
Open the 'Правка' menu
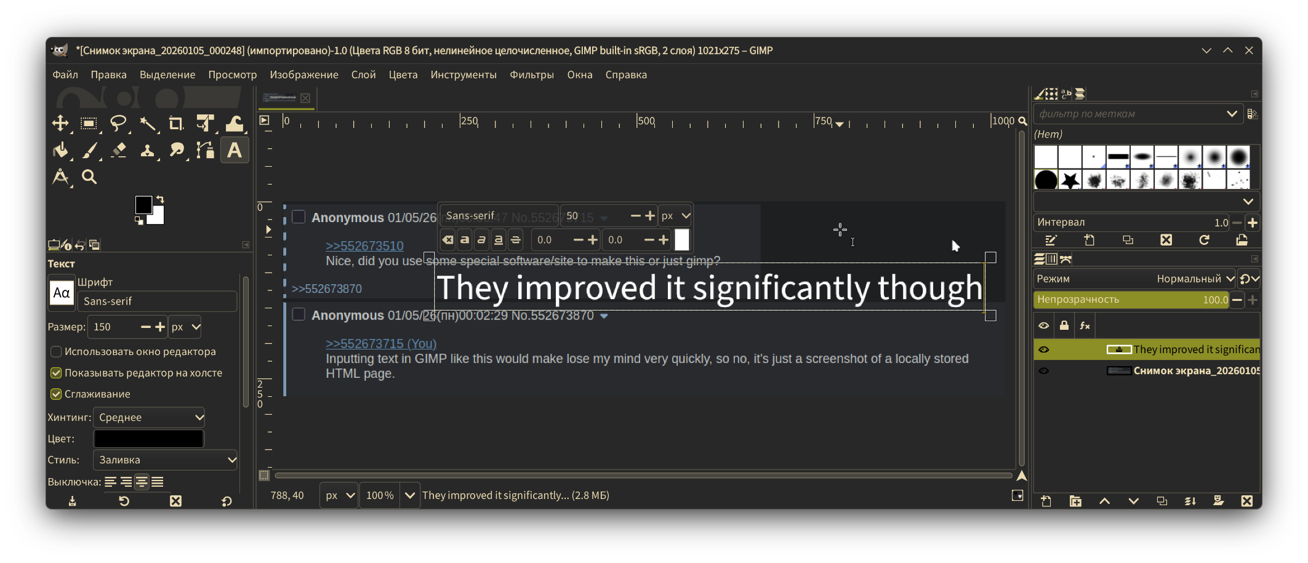pos(109,74)
